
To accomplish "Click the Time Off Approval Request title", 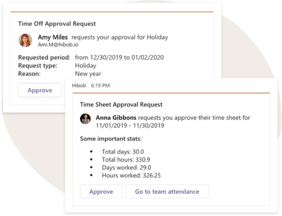I will tap(57, 23).
